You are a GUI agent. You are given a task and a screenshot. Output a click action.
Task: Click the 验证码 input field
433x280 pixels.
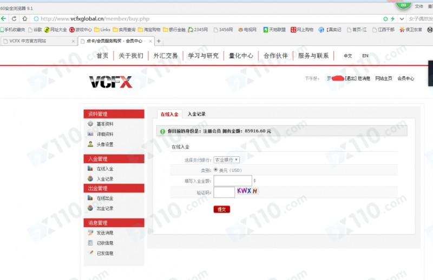click(224, 192)
